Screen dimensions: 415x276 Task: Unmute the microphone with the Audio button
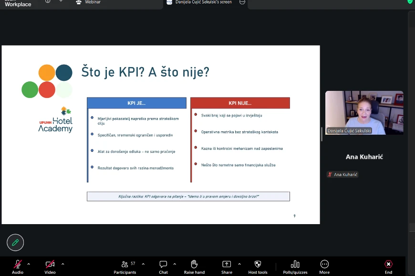pos(18,265)
